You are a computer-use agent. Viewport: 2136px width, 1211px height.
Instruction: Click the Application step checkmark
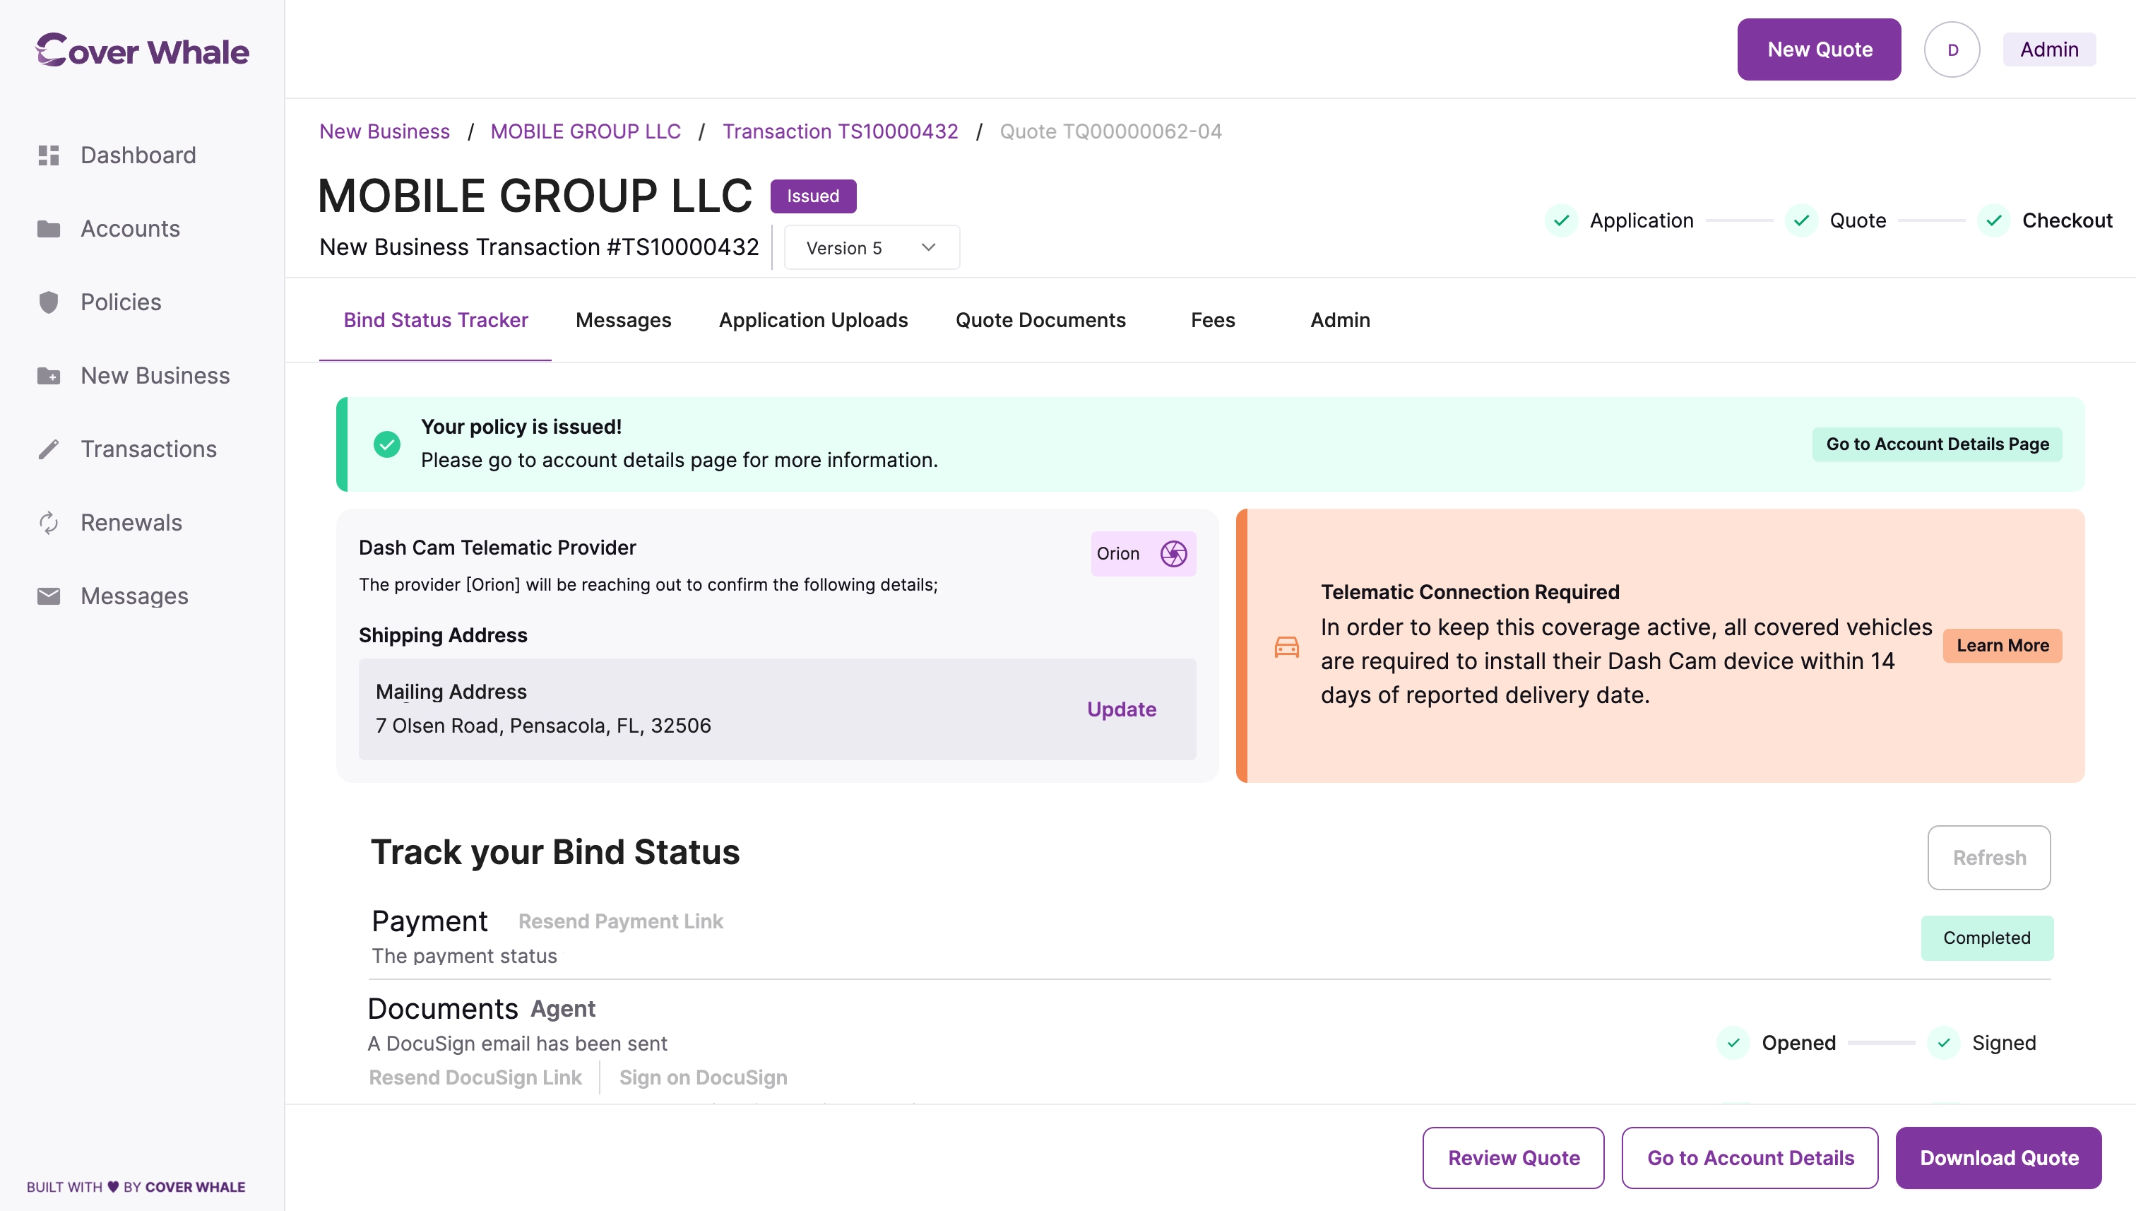pyautogui.click(x=1560, y=220)
